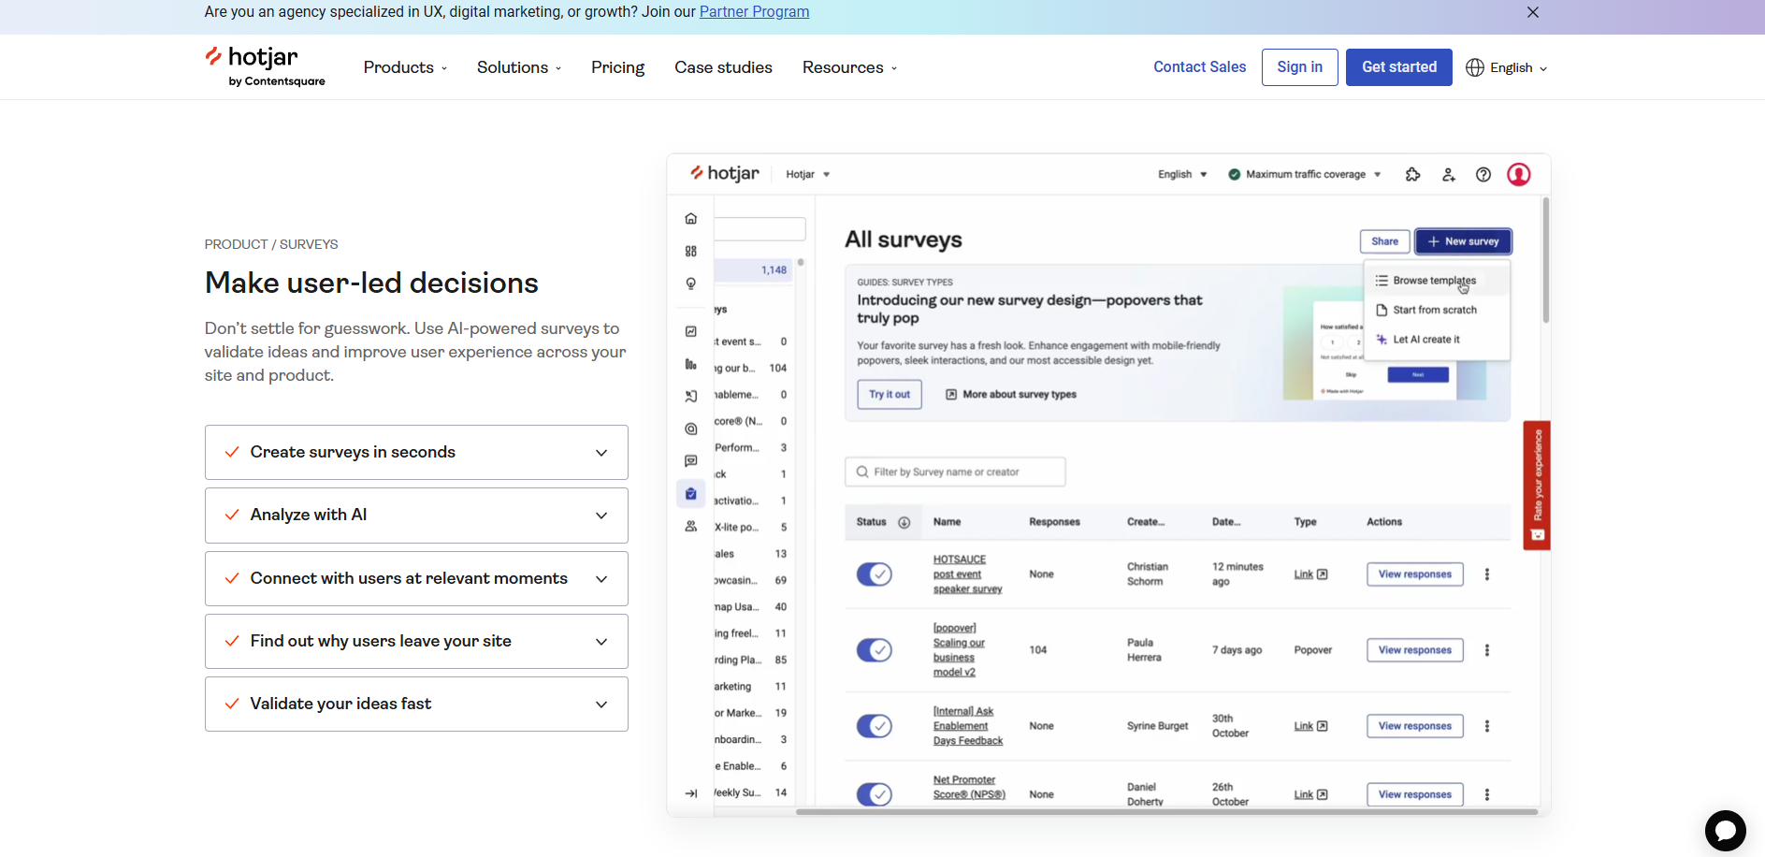Expand the Solutions menu
Image resolution: width=1765 pixels, height=857 pixels.
(x=519, y=67)
